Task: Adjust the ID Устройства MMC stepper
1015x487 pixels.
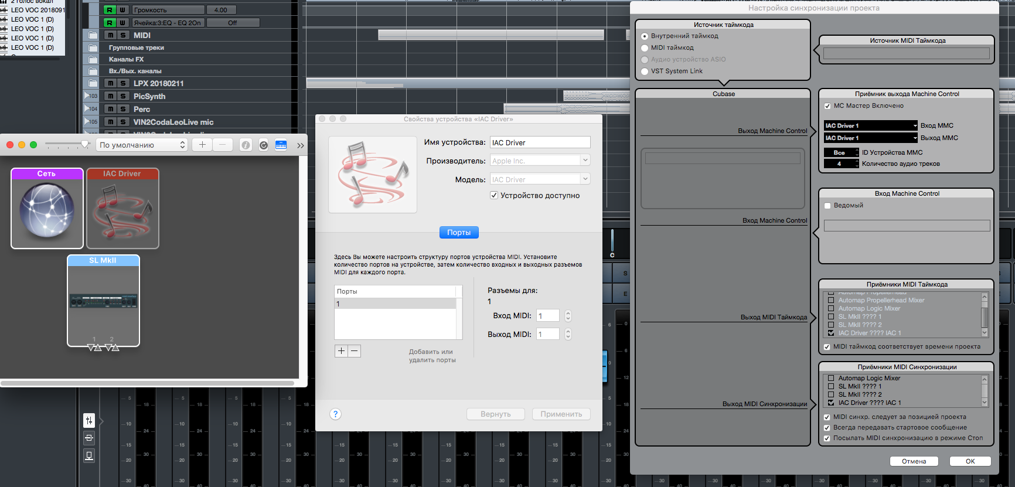Action: click(857, 152)
